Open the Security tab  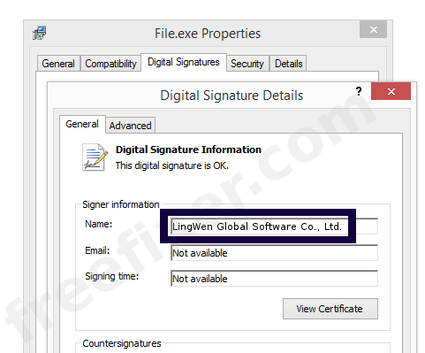click(x=247, y=64)
